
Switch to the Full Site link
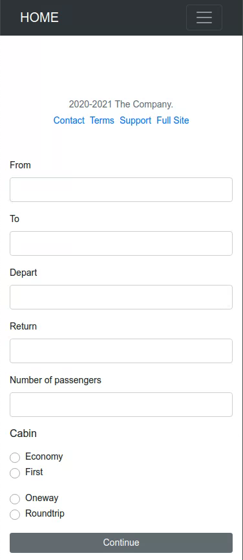(x=173, y=120)
